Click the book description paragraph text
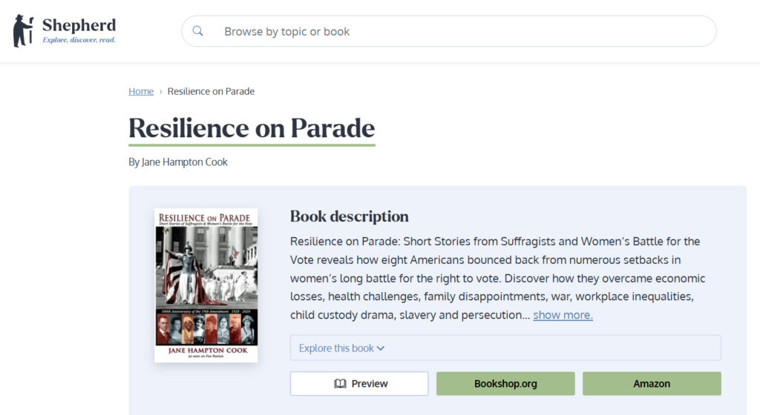Image resolution: width=760 pixels, height=415 pixels. [498, 278]
